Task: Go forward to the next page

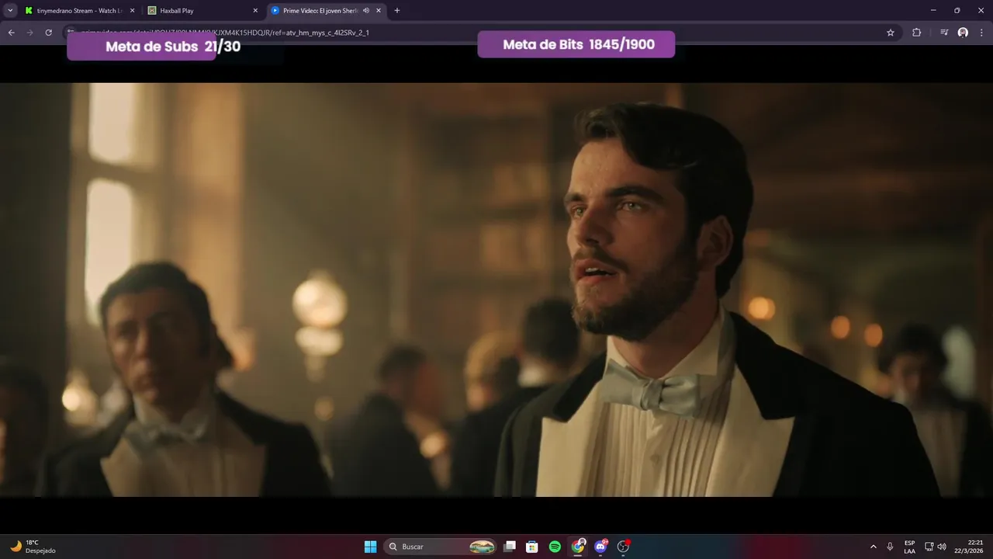Action: tap(29, 33)
